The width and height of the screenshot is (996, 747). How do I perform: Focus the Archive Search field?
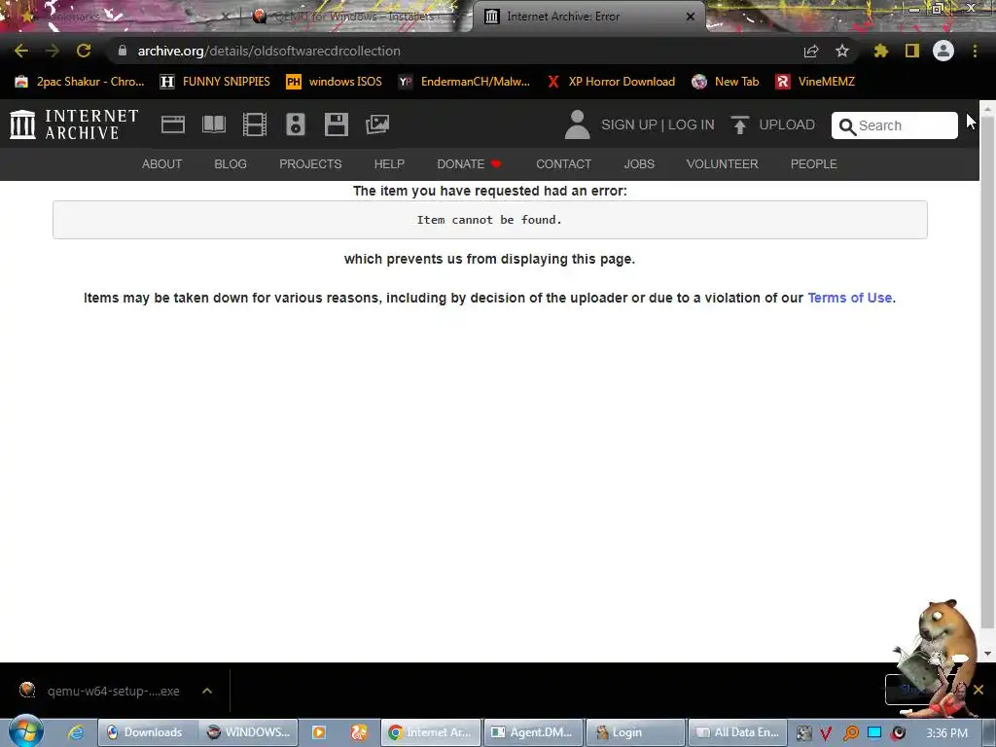(x=895, y=125)
